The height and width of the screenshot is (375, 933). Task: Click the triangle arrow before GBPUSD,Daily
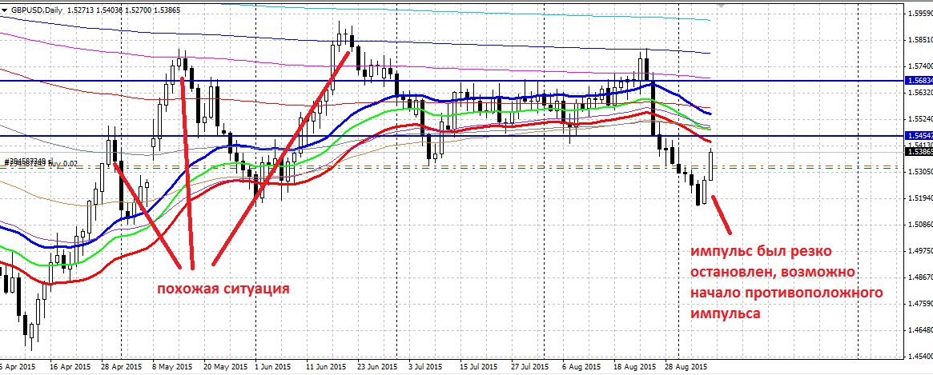[x=4, y=9]
